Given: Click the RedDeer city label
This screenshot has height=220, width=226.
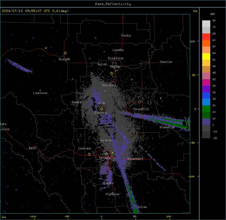Looking at the screenshot, I should 115,67.
